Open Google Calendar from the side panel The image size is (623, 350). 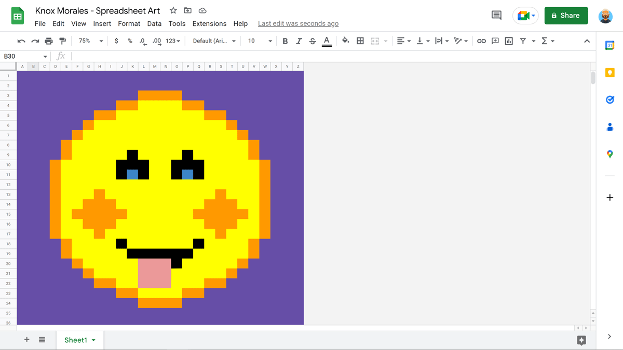[610, 46]
